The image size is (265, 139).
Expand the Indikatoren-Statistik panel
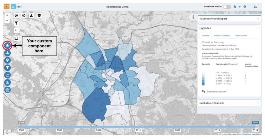click(x=258, y=103)
